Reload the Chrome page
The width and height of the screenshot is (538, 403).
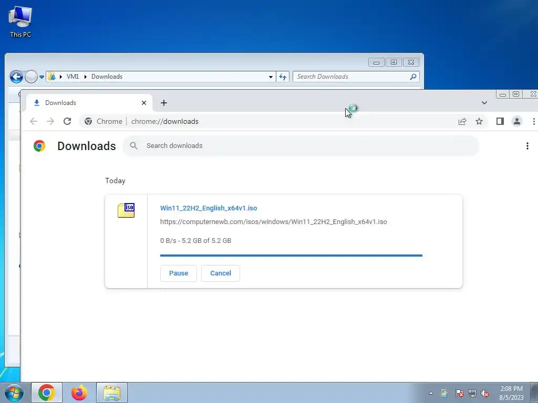tap(67, 121)
